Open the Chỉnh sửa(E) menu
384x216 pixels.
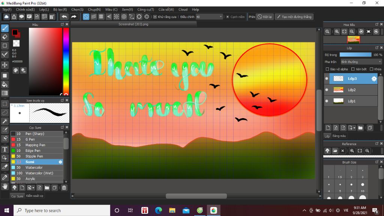click(25, 9)
